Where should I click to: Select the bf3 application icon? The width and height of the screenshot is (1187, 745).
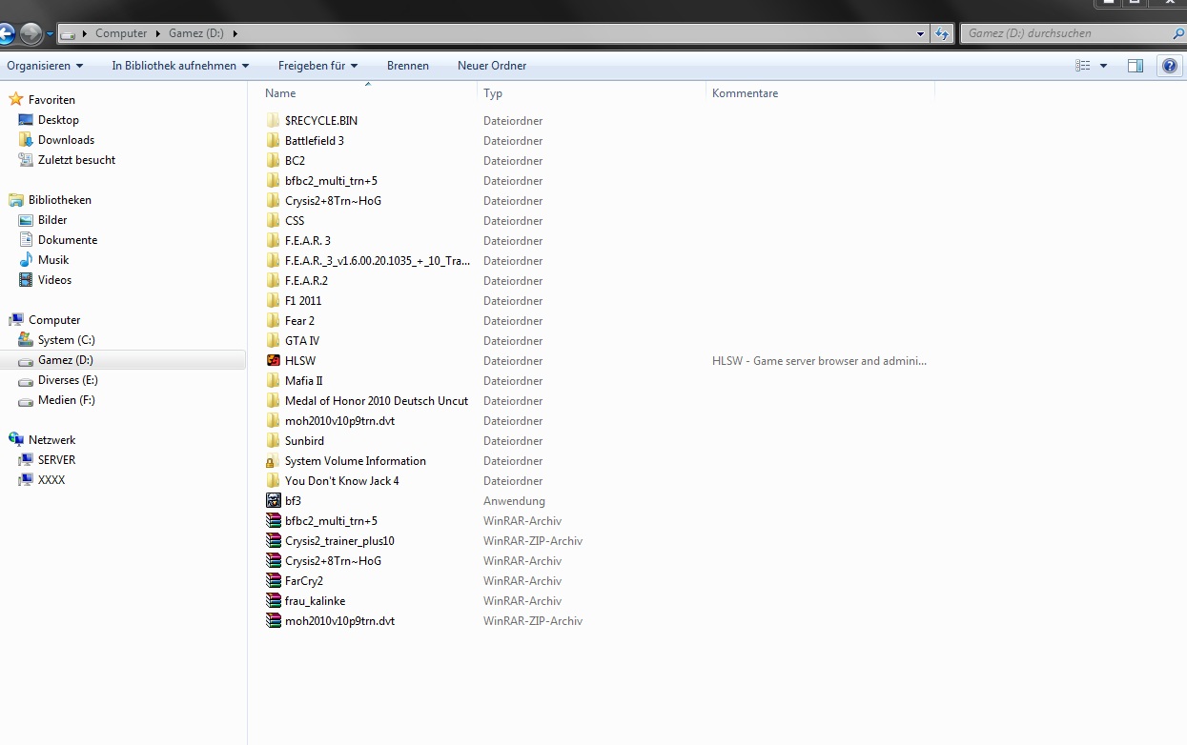[x=274, y=501]
